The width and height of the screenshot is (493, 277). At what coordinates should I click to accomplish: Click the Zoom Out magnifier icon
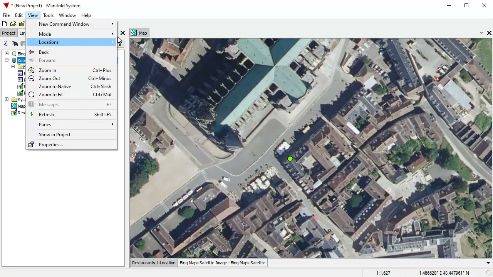pos(31,78)
